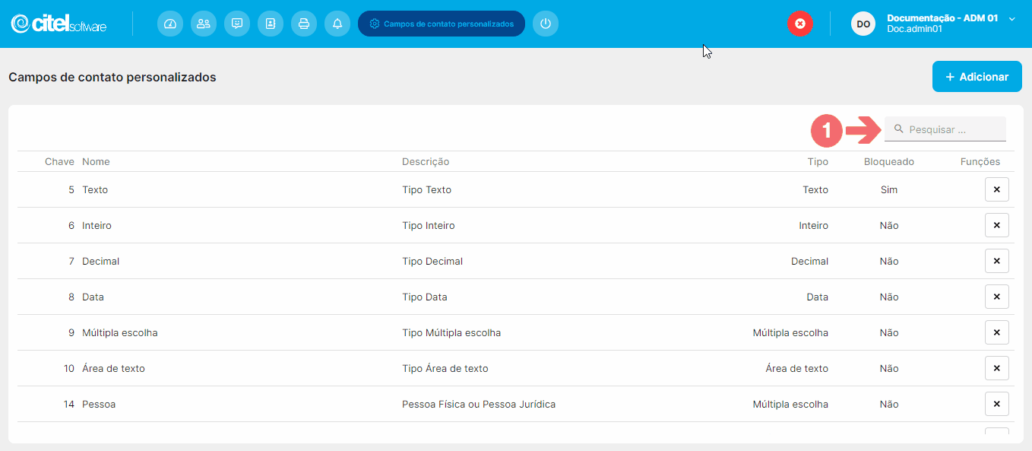This screenshot has height=451, width=1032.
Task: Click the Tipo column header
Action: (x=818, y=162)
